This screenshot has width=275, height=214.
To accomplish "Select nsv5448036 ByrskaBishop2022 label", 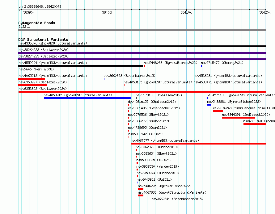I will tap(171, 63).
